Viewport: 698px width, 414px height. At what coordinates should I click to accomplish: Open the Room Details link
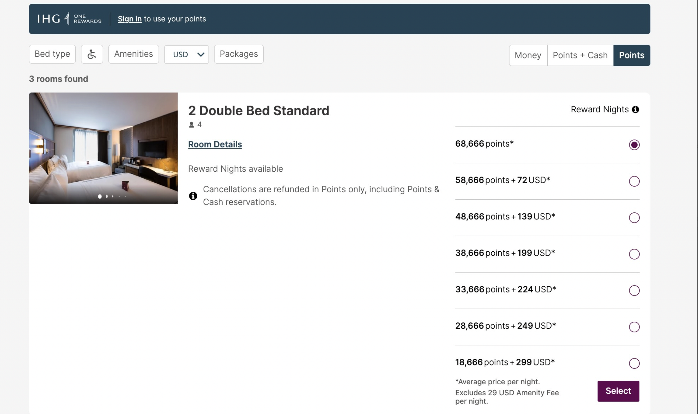click(x=215, y=144)
